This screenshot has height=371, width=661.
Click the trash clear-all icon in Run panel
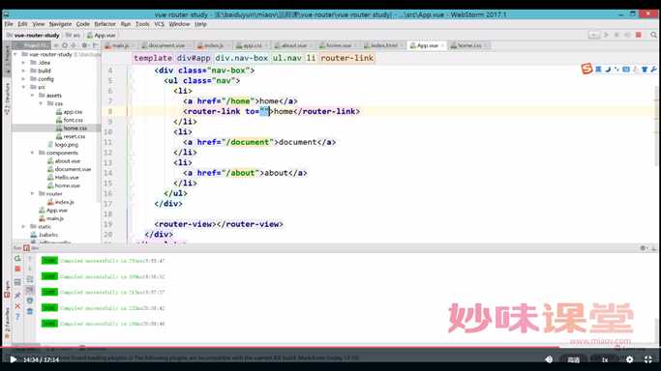point(30,311)
